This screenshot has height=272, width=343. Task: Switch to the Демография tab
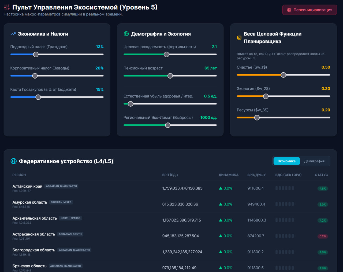tap(314, 161)
